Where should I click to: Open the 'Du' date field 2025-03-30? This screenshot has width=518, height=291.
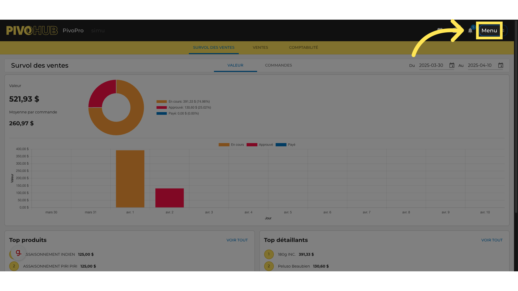pos(431,65)
